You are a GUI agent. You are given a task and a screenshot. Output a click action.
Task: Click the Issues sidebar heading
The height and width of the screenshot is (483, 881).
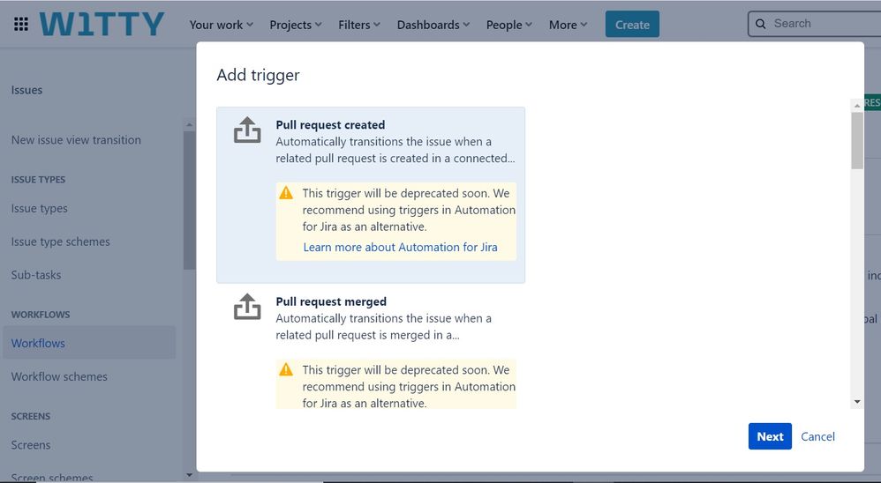26,90
